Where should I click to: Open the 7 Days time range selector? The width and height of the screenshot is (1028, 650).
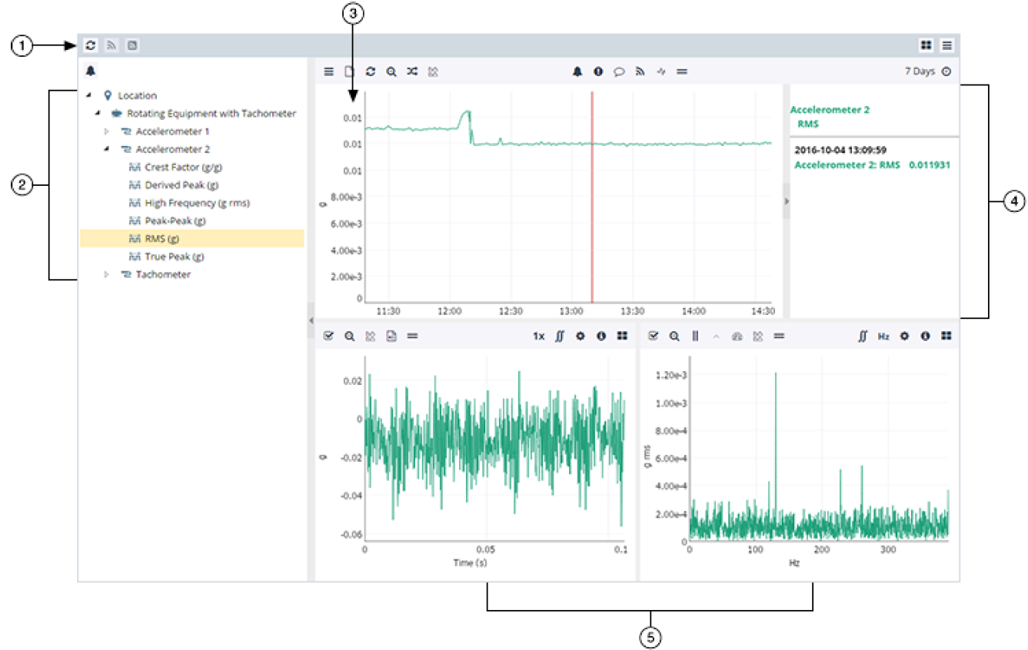click(x=920, y=71)
